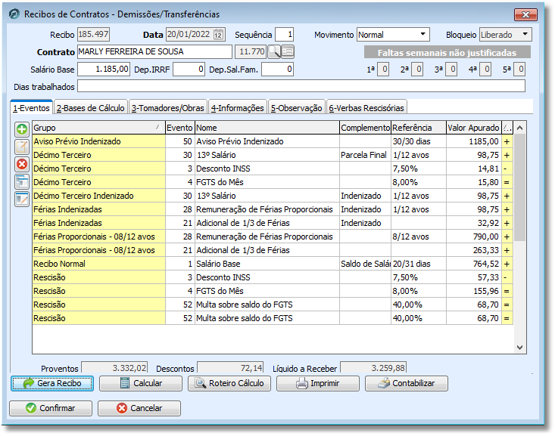
Task: Click the 5ª week absences field
Action: point(519,70)
